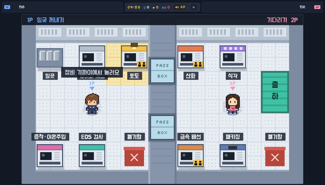
Task: Select the yellow 포토 photo machine
Action: [x=135, y=57]
